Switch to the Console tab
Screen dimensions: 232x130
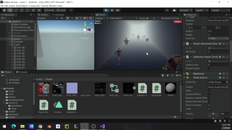tap(22, 72)
